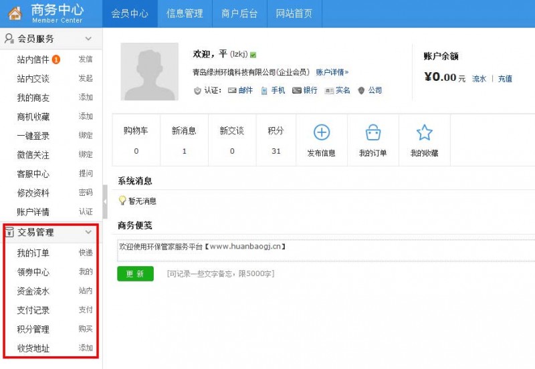The height and width of the screenshot is (369, 535).
Task: Open 资金流水 in the sidebar
Action: tap(33, 291)
